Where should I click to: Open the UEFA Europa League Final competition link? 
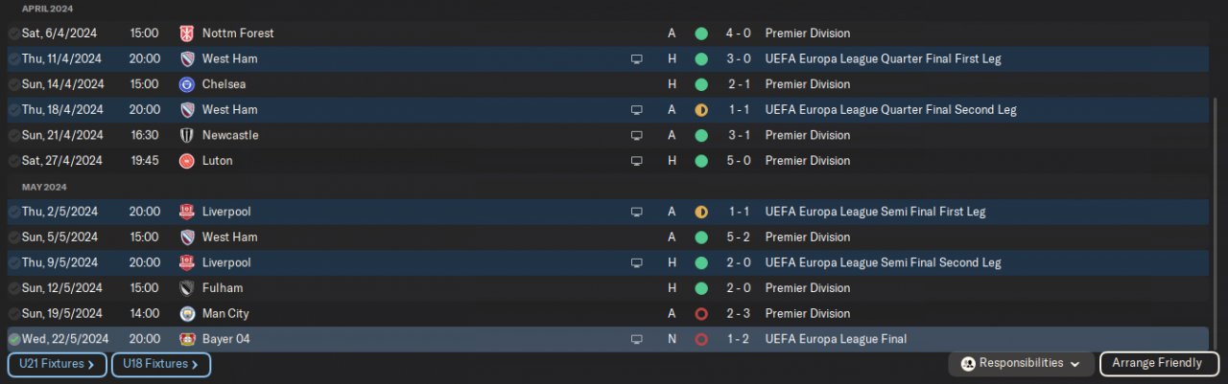click(x=836, y=339)
